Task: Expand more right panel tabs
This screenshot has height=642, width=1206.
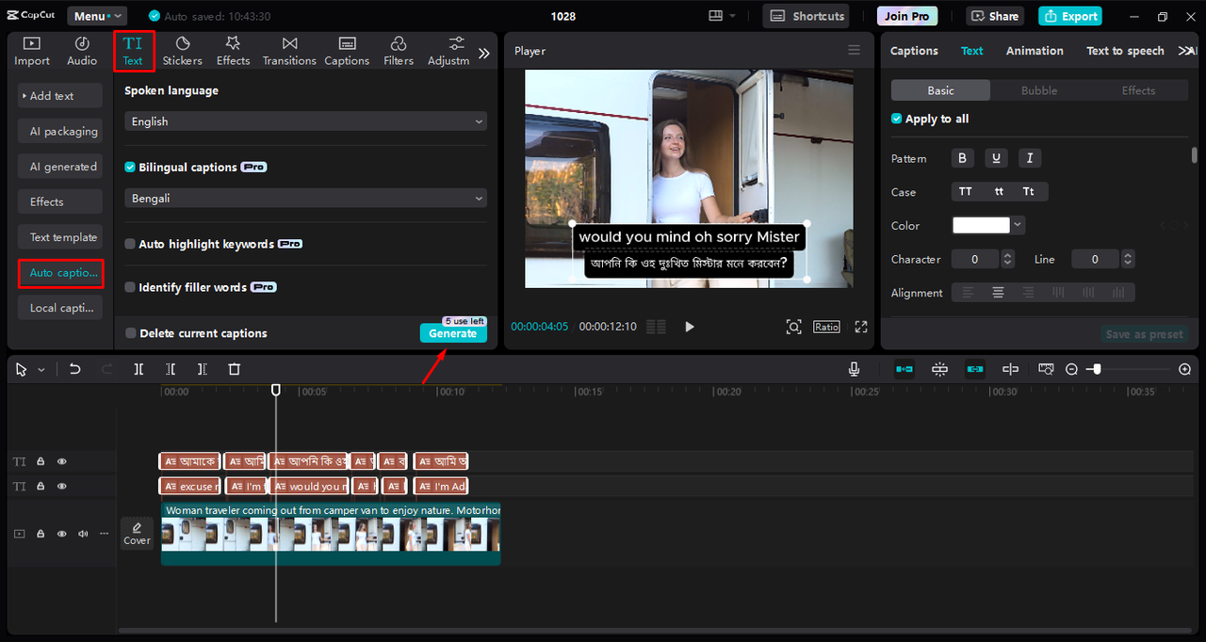Action: 1186,51
